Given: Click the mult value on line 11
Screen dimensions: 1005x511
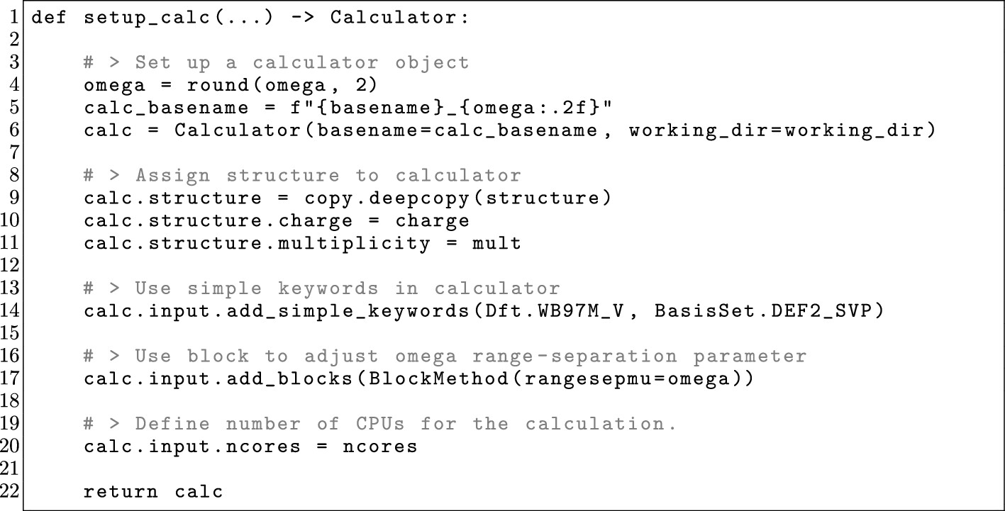Looking at the screenshot, I should [x=496, y=244].
